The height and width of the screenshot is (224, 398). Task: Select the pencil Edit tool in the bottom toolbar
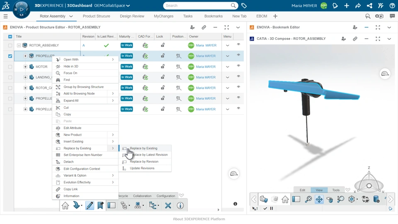click(90, 205)
